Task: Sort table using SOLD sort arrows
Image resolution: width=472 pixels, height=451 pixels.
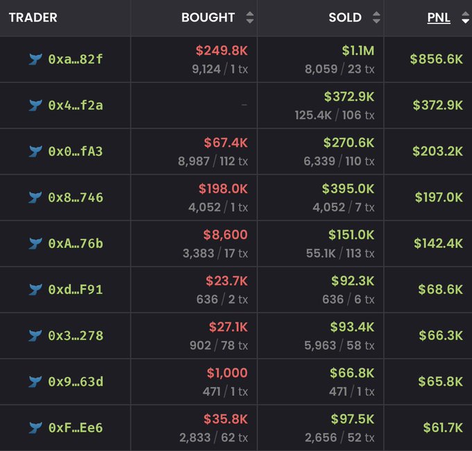Action: (376, 17)
